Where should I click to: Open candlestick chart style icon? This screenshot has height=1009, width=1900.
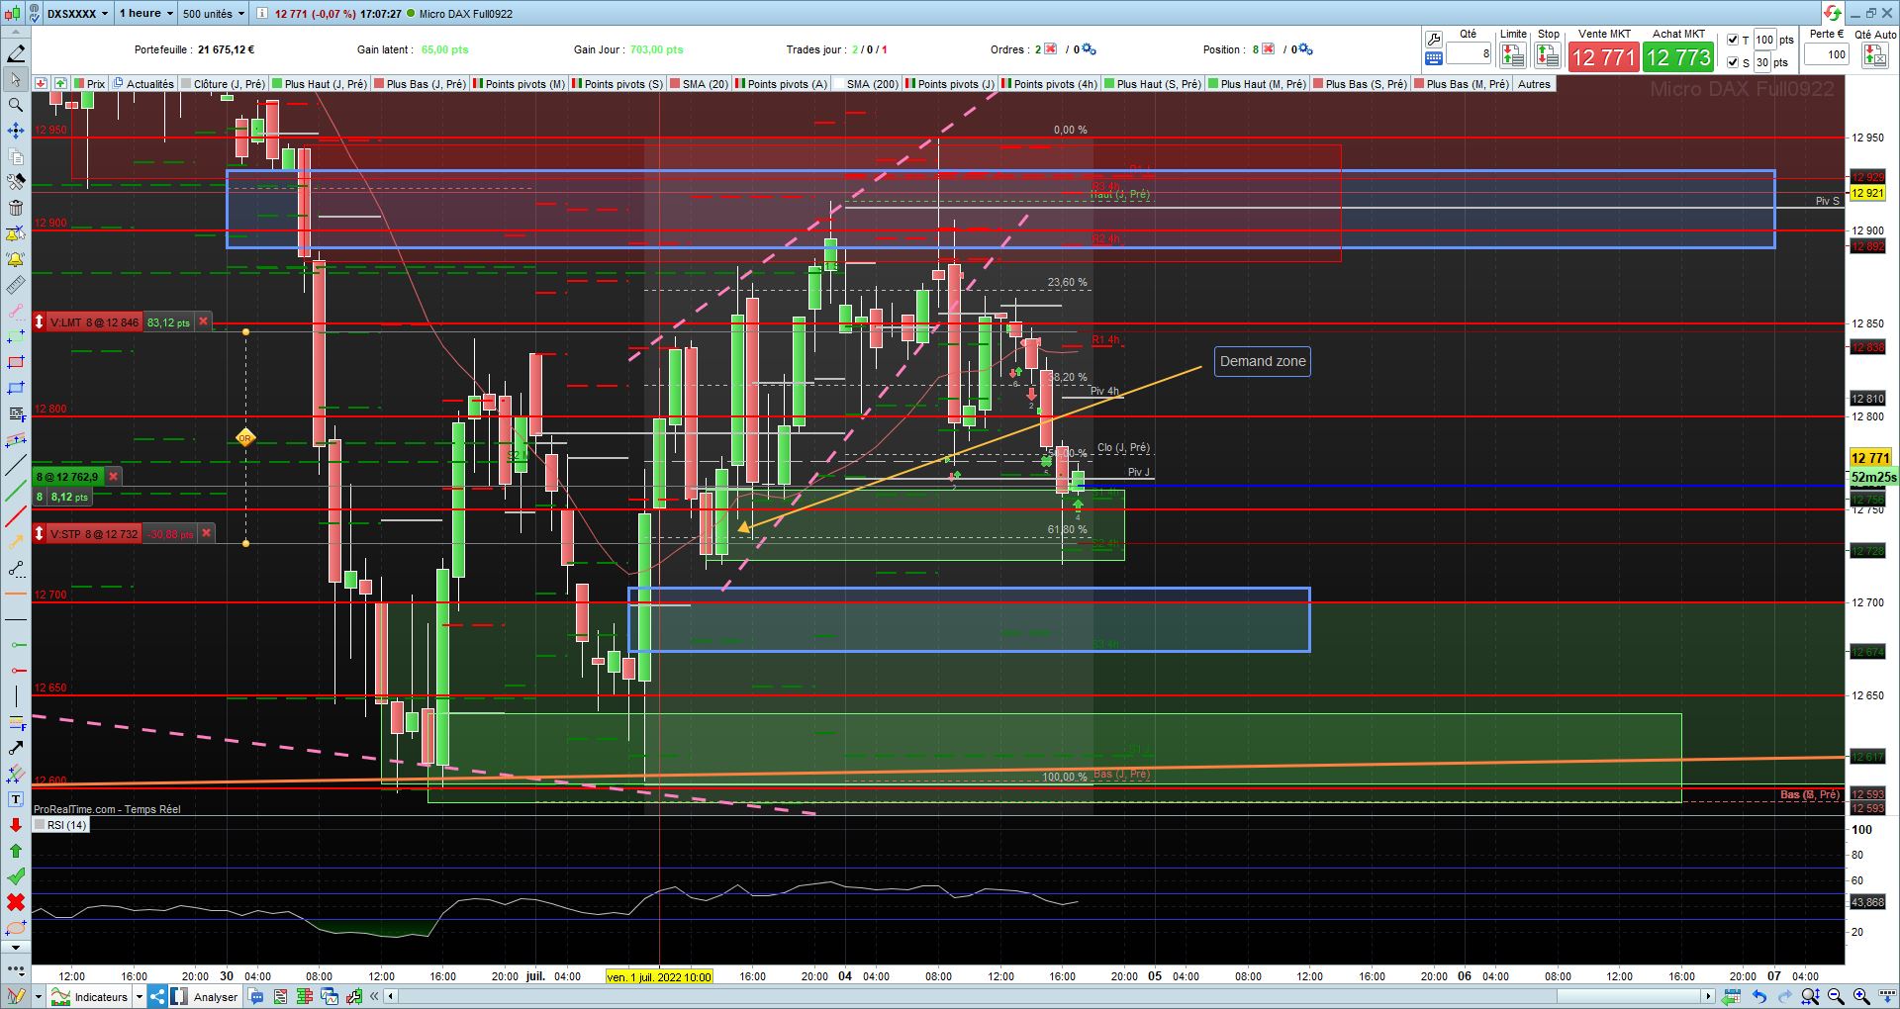pos(12,14)
